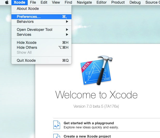Expand the Behaviors submenu
The height and width of the screenshot is (138, 160).
pyautogui.click(x=41, y=22)
